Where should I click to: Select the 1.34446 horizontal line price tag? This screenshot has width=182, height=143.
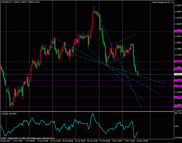(178, 81)
